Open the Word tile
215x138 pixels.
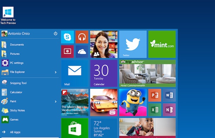(169, 95)
